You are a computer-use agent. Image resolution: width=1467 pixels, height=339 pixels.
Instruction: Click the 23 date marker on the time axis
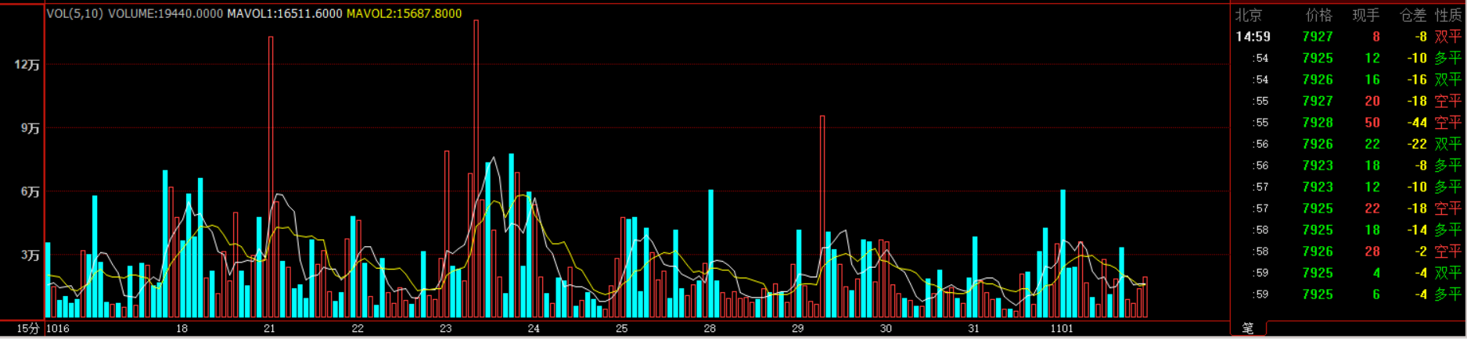[x=445, y=329]
